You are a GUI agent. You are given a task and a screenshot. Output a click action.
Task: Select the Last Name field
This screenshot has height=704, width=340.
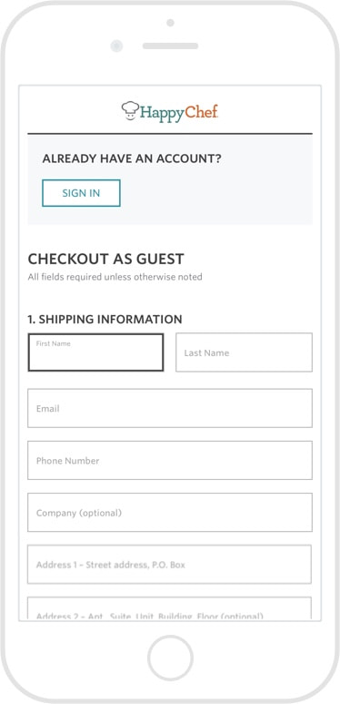pyautogui.click(x=244, y=352)
